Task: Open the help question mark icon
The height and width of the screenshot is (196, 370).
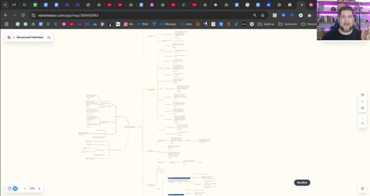Action: (362, 188)
